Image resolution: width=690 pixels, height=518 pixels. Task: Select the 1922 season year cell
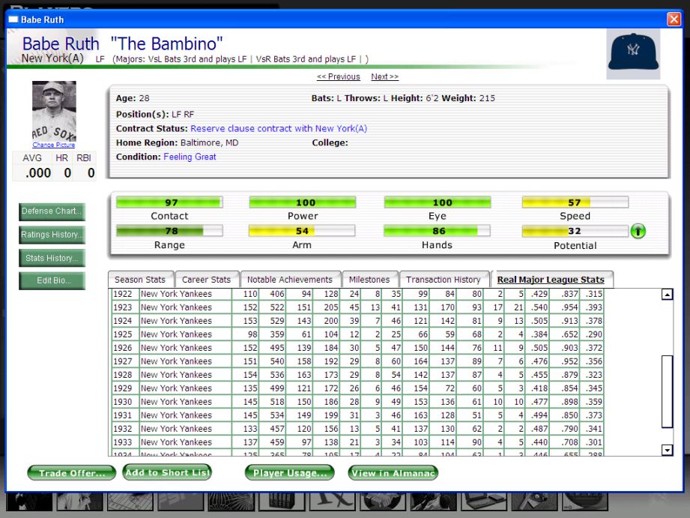[x=126, y=294]
